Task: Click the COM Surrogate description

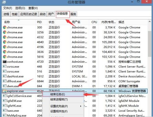Action: (x=129, y=81)
